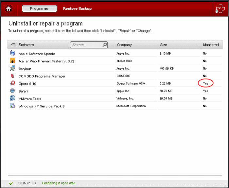
Task: Select the VMware Tools icon
Action: [x=12, y=98]
